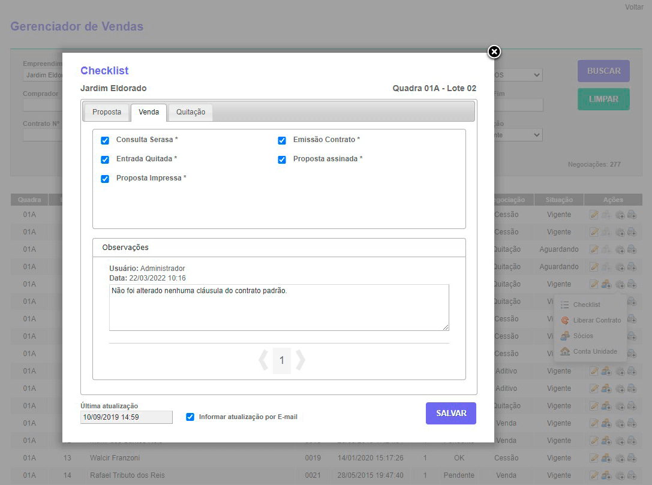The height and width of the screenshot is (485, 652).
Task: Uncheck Proposta Impressa item
Action: tap(105, 179)
